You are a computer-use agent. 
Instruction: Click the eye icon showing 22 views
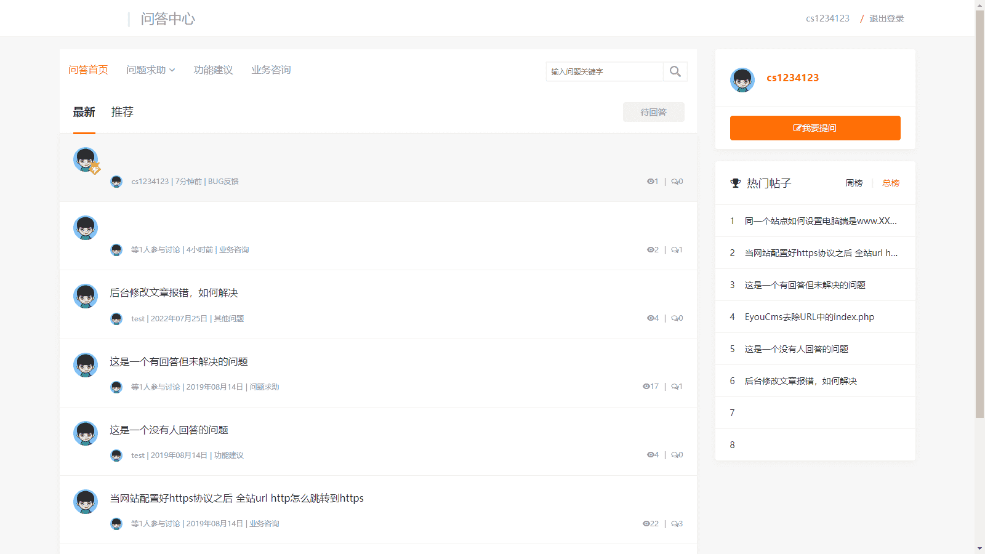coord(646,524)
